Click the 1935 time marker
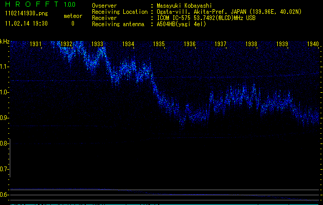The image size is (323, 205). [159, 44]
